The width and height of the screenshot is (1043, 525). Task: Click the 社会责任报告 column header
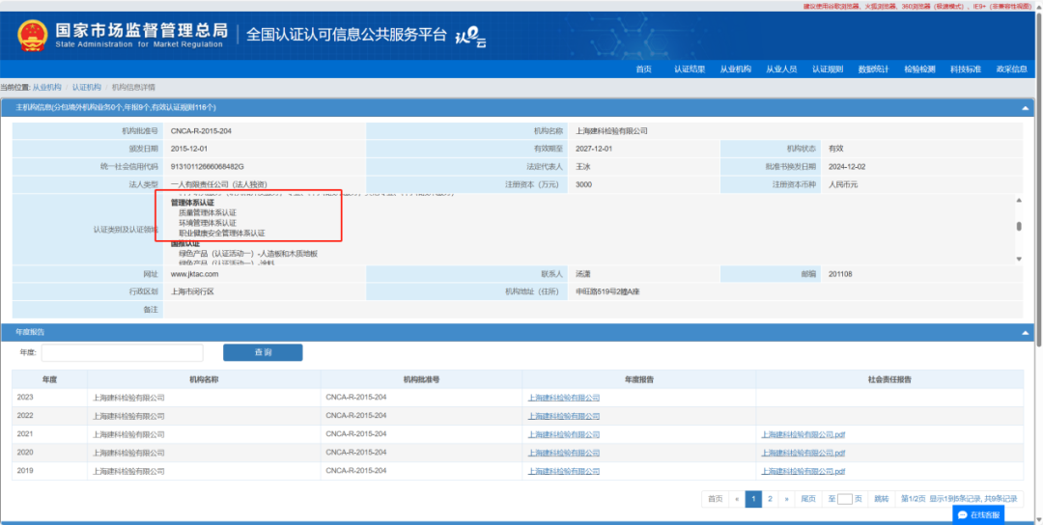point(889,379)
